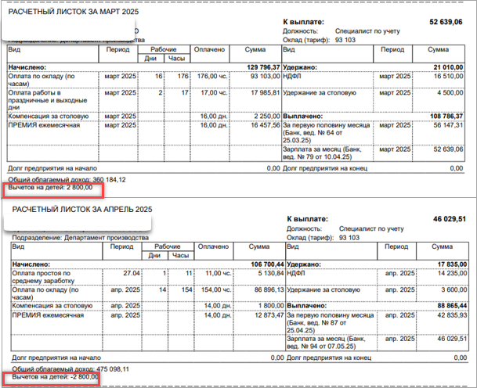477x388 pixels.
Task: Select 'Специалист по учету' in March slip
Action: [367, 31]
